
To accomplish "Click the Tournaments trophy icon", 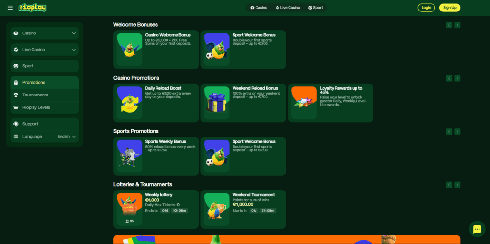I will (16, 95).
